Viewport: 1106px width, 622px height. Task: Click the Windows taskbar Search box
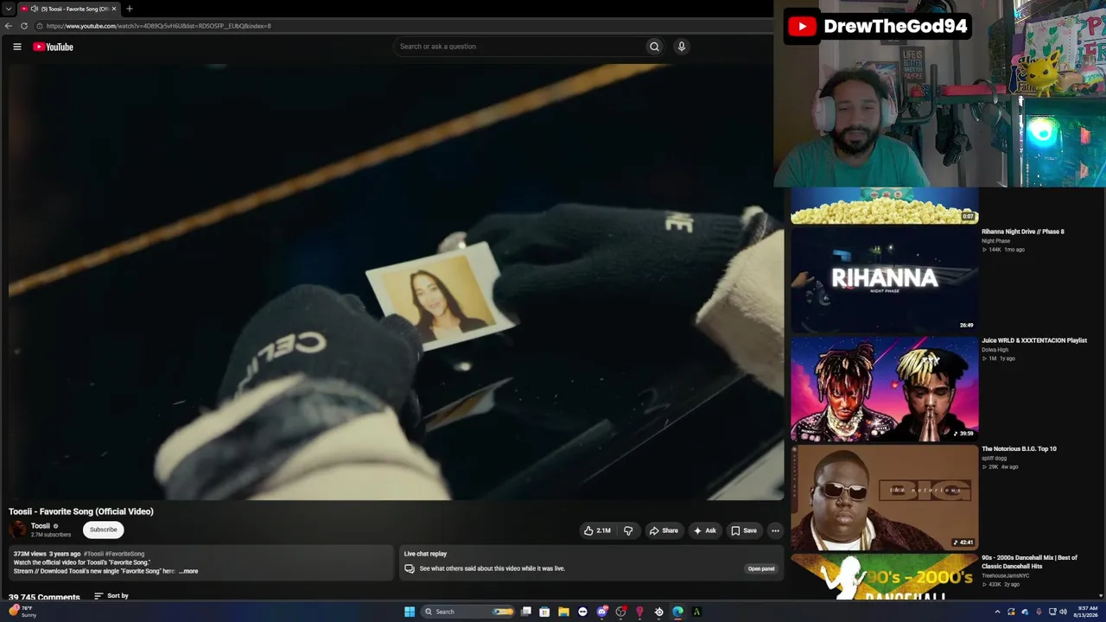[467, 612]
